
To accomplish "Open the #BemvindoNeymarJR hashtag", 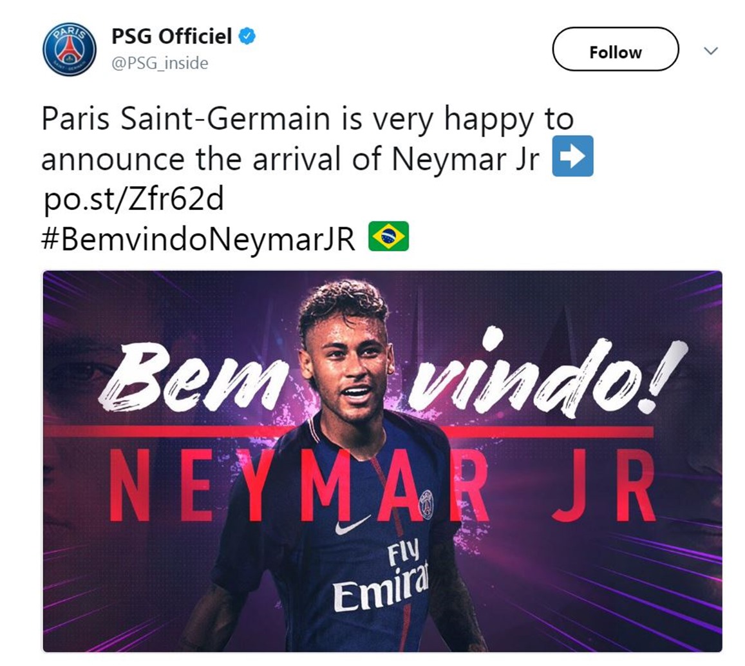I will click(x=198, y=239).
